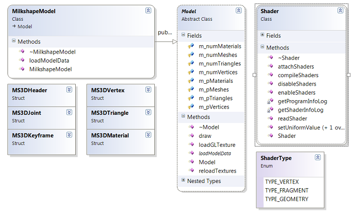Screen dimensions: 359x215
Task: Click method icon beside ~Shader
Action: (x=271, y=57)
